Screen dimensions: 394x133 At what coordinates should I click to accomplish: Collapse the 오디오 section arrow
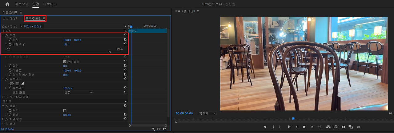[x=126, y=101]
